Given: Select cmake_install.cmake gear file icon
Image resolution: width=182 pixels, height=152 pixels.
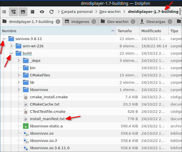Looking at the screenshot, I should [x=26, y=97].
